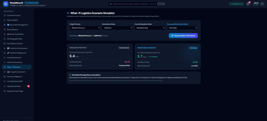Click the Anomaly Detection warning icon
This screenshot has width=267, height=121.
click(x=5, y=58)
